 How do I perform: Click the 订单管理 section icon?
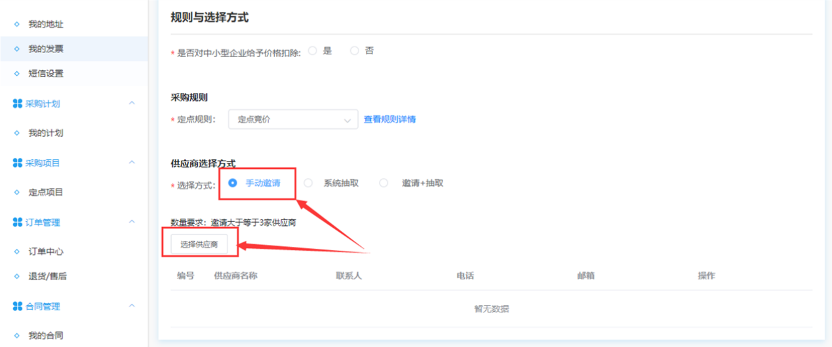[18, 223]
